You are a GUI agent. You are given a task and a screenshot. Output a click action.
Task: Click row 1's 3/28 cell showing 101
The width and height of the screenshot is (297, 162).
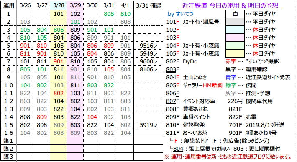(59, 14)
